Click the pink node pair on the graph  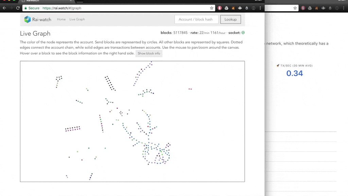pyautogui.click(x=190, y=89)
